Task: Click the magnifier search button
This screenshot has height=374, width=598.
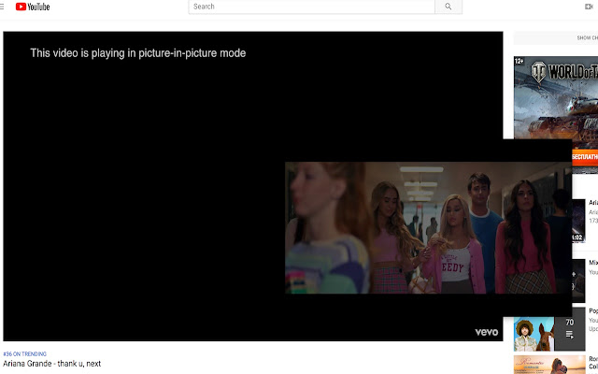Action: coord(448,7)
